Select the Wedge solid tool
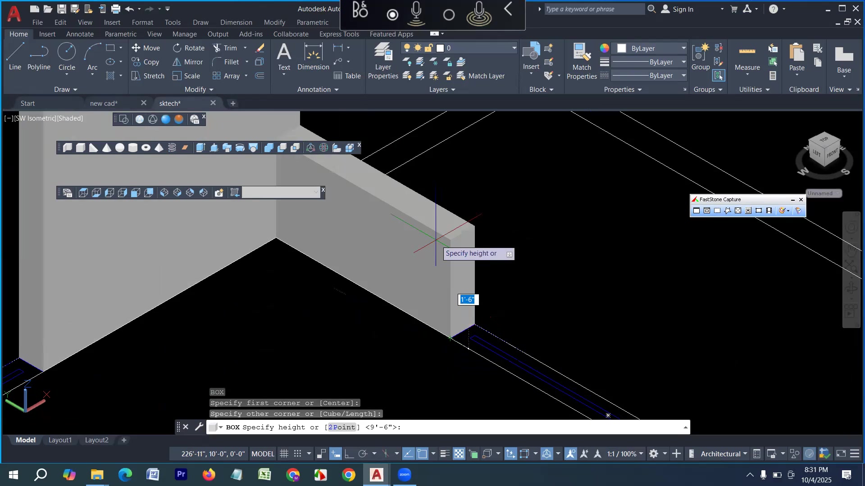The image size is (865, 486). [x=94, y=148]
